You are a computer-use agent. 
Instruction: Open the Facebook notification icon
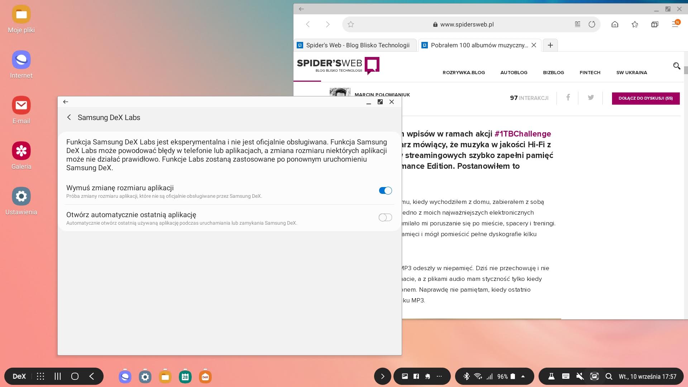(x=416, y=376)
